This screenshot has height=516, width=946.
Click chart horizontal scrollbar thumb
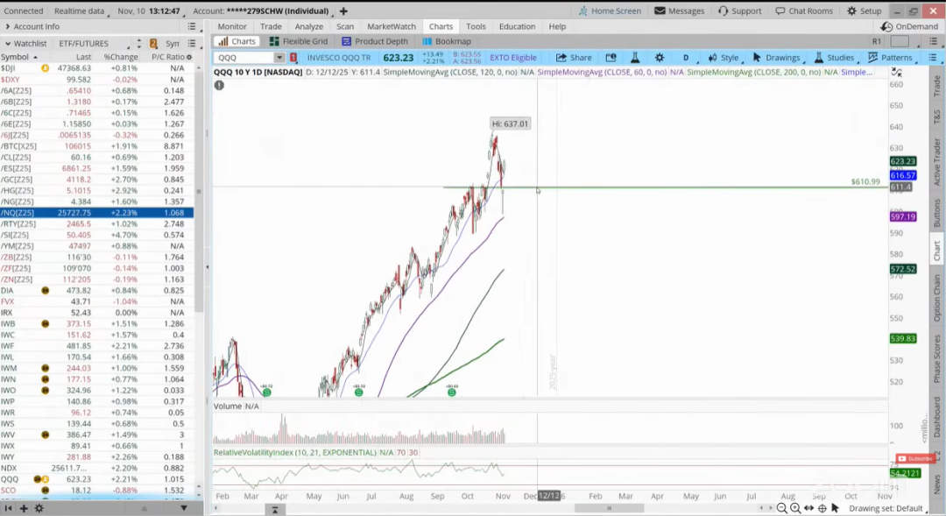tap(609, 508)
